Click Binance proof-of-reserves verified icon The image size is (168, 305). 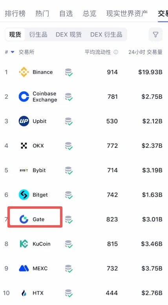[x=69, y=72]
